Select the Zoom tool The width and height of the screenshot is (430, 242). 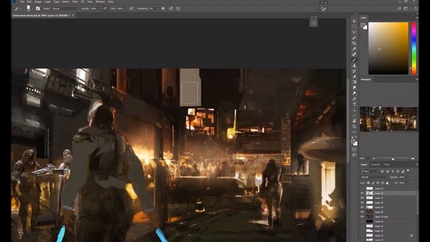[x=354, y=126]
